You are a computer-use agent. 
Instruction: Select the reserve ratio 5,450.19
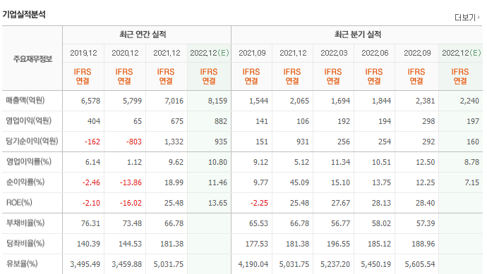375,265
